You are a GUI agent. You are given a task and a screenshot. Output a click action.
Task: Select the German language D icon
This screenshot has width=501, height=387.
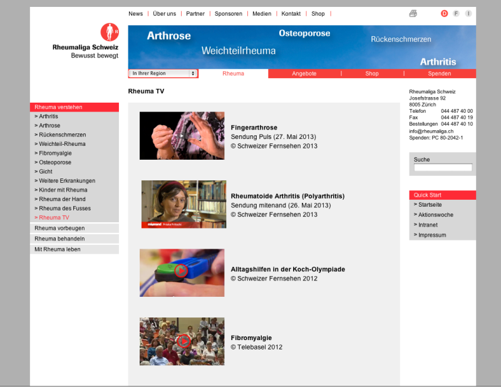[x=445, y=14]
